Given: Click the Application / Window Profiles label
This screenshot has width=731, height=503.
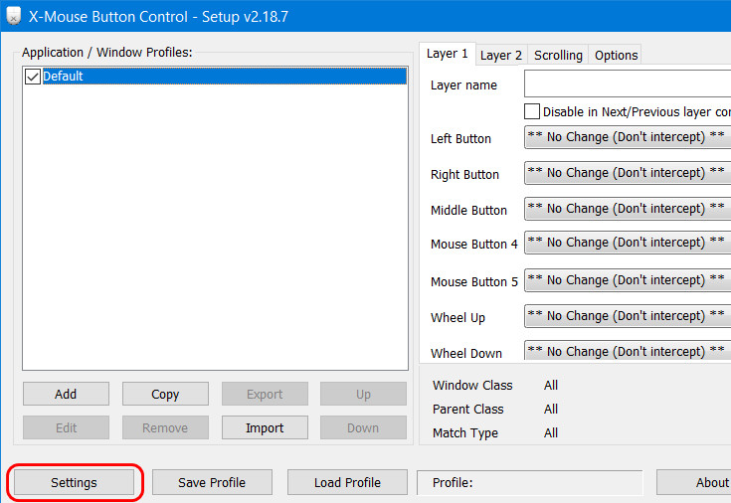Looking at the screenshot, I should pos(106,53).
